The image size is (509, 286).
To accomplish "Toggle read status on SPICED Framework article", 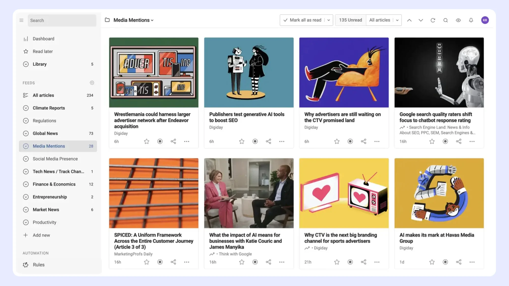I will 160,262.
